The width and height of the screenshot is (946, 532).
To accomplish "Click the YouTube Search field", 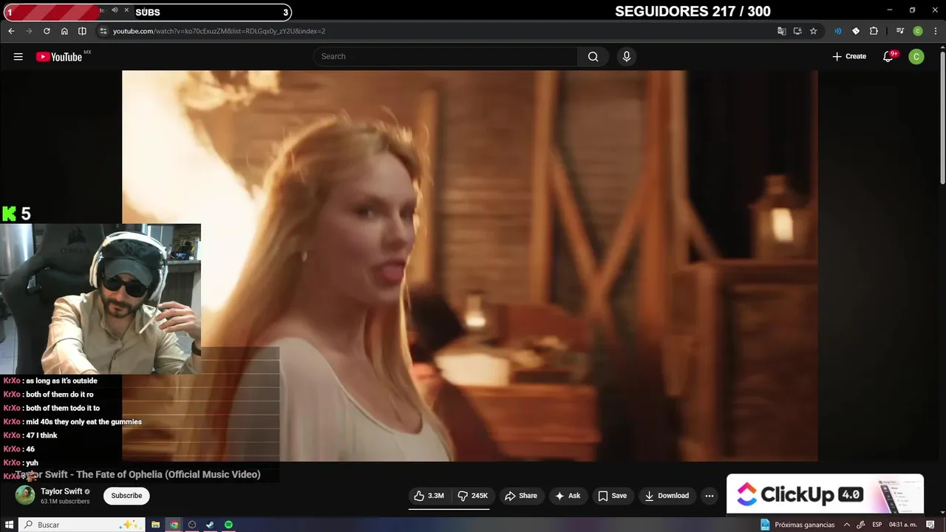I will (x=446, y=56).
